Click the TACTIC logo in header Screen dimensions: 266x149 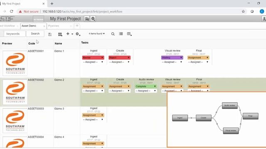click(x=7, y=19)
